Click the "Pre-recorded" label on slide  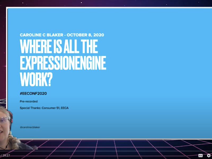29,101
